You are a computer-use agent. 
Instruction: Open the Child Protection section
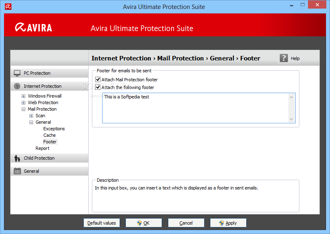[x=49, y=158]
